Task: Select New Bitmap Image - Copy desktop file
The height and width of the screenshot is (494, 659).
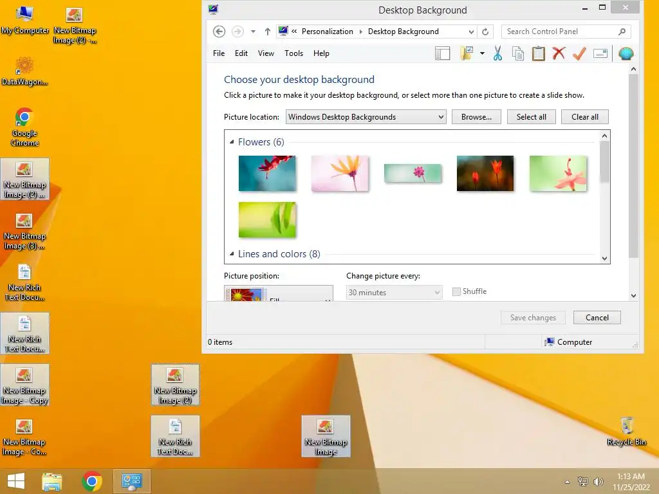Action: pyautogui.click(x=25, y=385)
